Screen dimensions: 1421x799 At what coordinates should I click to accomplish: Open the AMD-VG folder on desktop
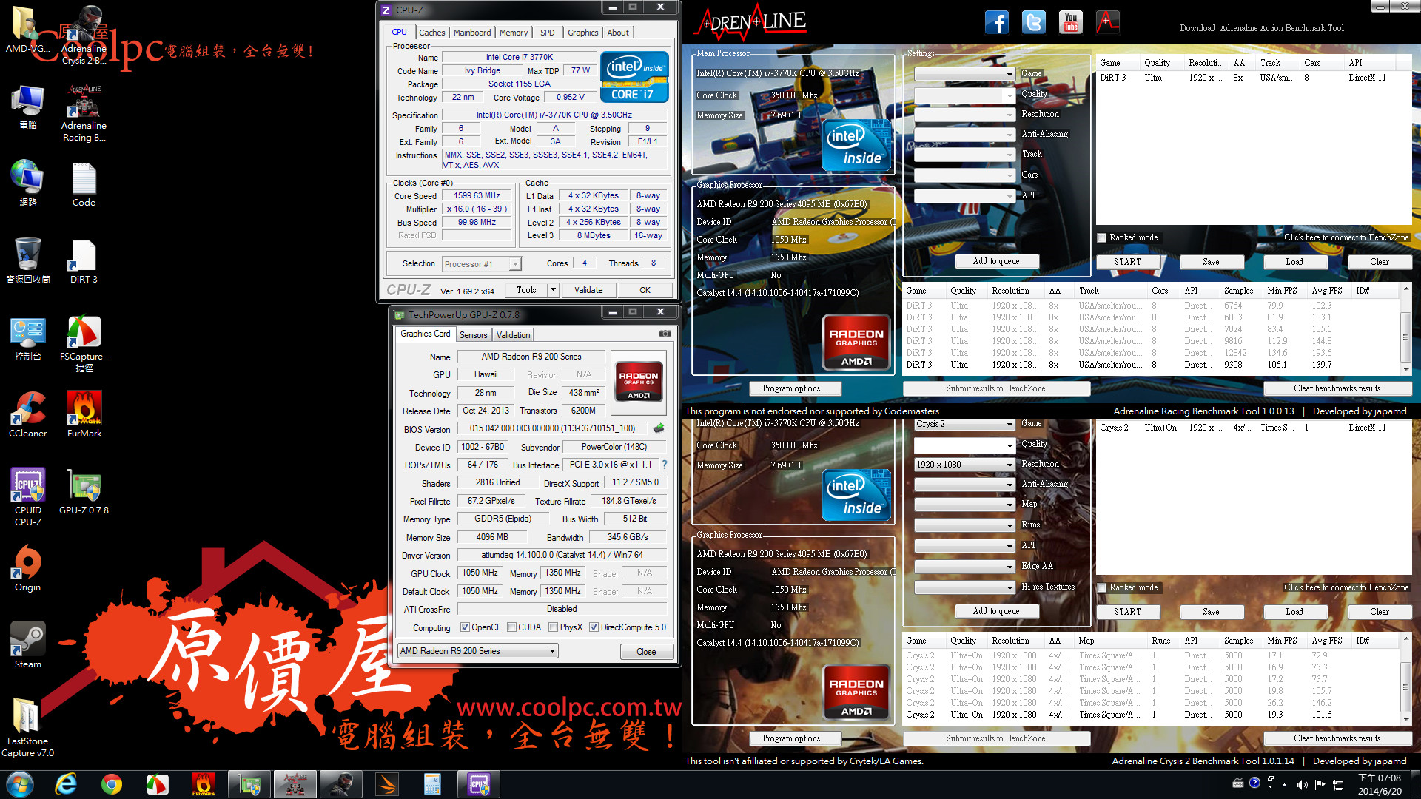coord(27,30)
